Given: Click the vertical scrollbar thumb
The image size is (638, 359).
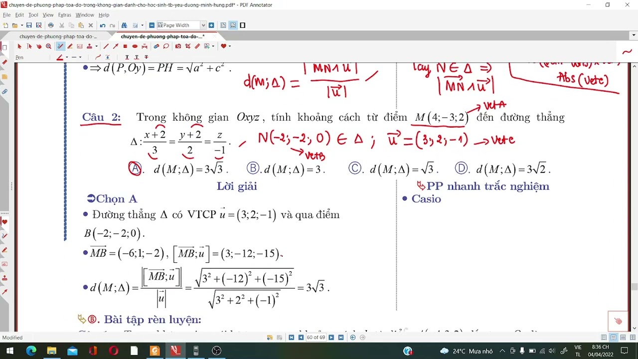Looking at the screenshot, I should click(x=634, y=287).
